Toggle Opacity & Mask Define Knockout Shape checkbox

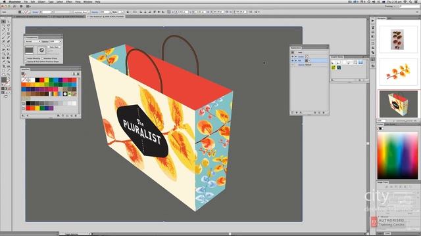[26, 62]
